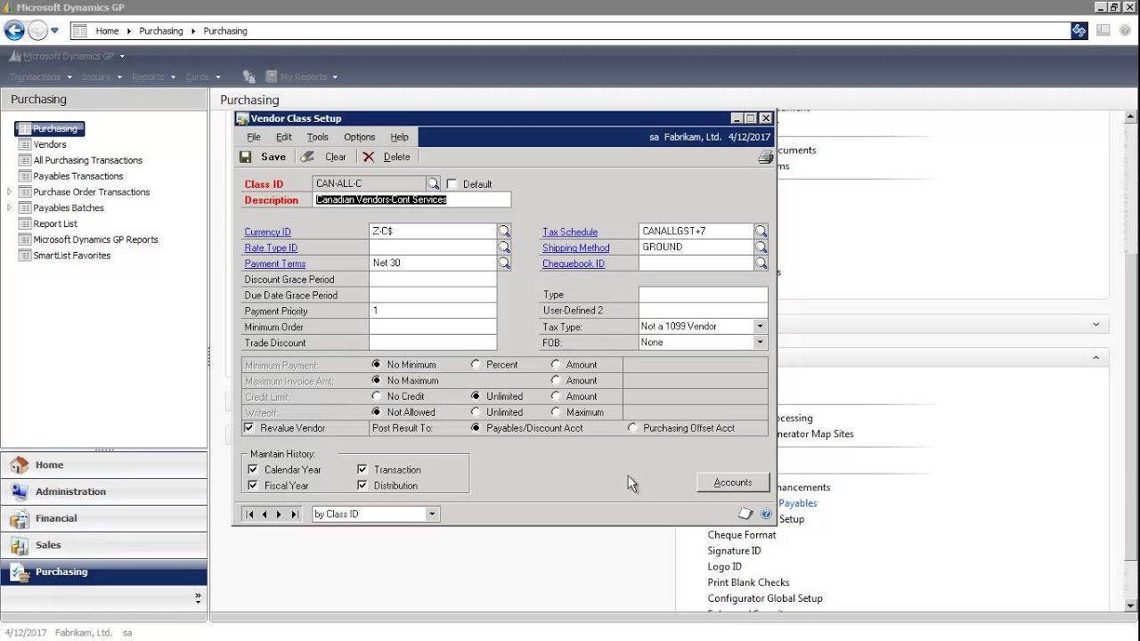
Task: Open Financial in navigation pane
Action: coord(103,518)
